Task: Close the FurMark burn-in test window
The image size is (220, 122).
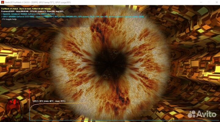Action: [x=215, y=2]
